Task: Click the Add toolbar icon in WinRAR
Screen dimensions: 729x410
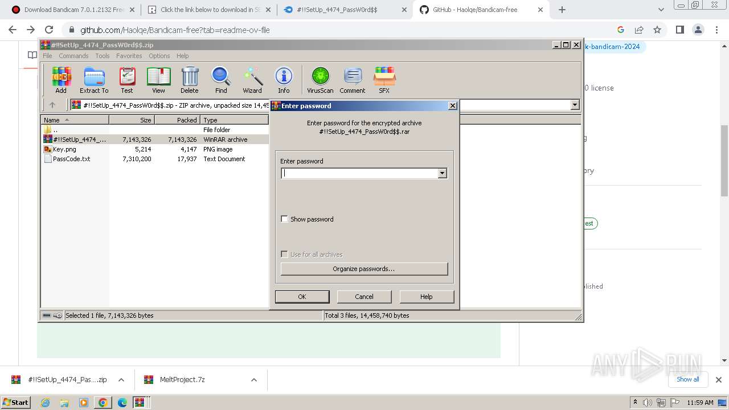Action: pos(61,80)
